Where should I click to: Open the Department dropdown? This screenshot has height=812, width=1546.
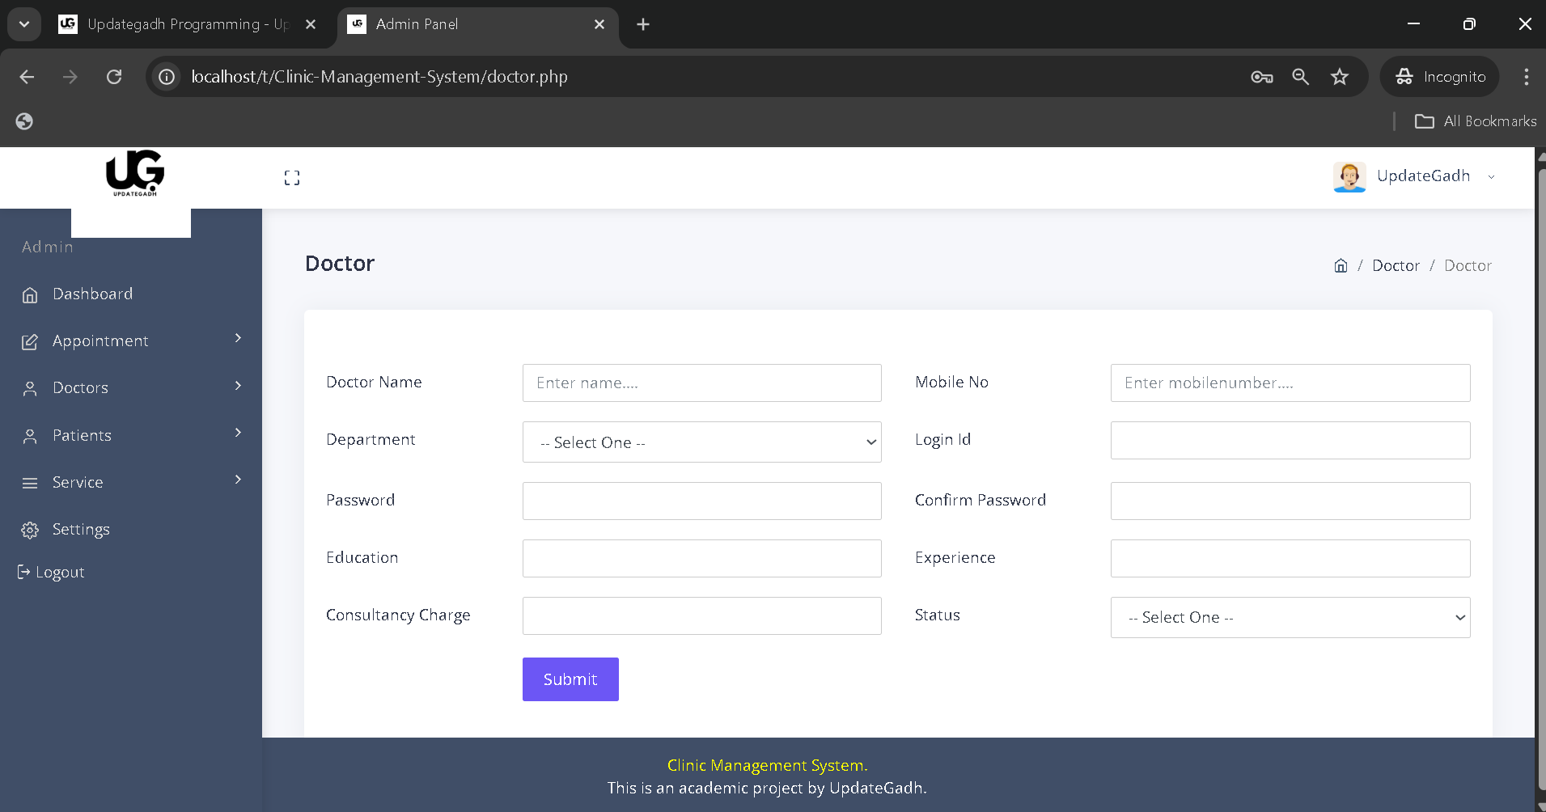click(701, 442)
